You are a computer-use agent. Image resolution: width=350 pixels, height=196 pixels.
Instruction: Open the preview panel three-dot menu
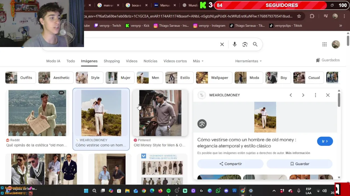tap(315, 95)
